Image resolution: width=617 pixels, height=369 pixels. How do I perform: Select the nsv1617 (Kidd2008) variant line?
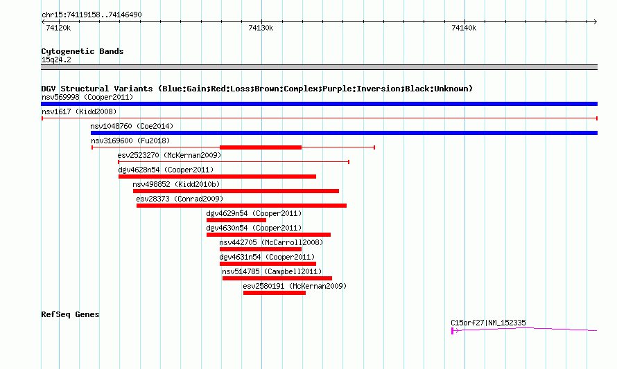pos(319,118)
